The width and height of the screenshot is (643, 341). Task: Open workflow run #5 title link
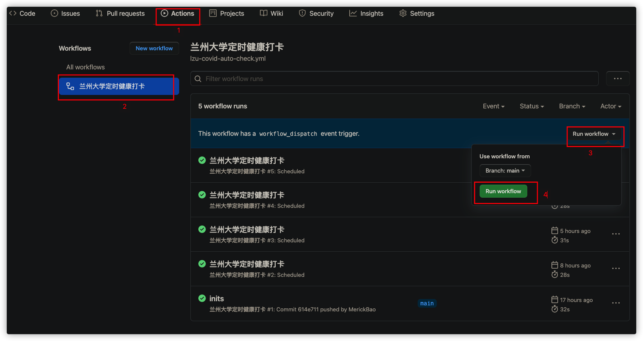pyautogui.click(x=247, y=161)
